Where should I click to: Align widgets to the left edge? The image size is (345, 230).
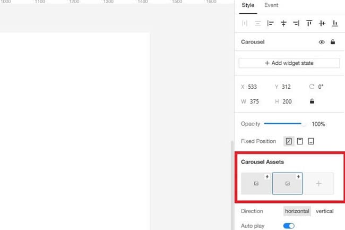(x=270, y=23)
